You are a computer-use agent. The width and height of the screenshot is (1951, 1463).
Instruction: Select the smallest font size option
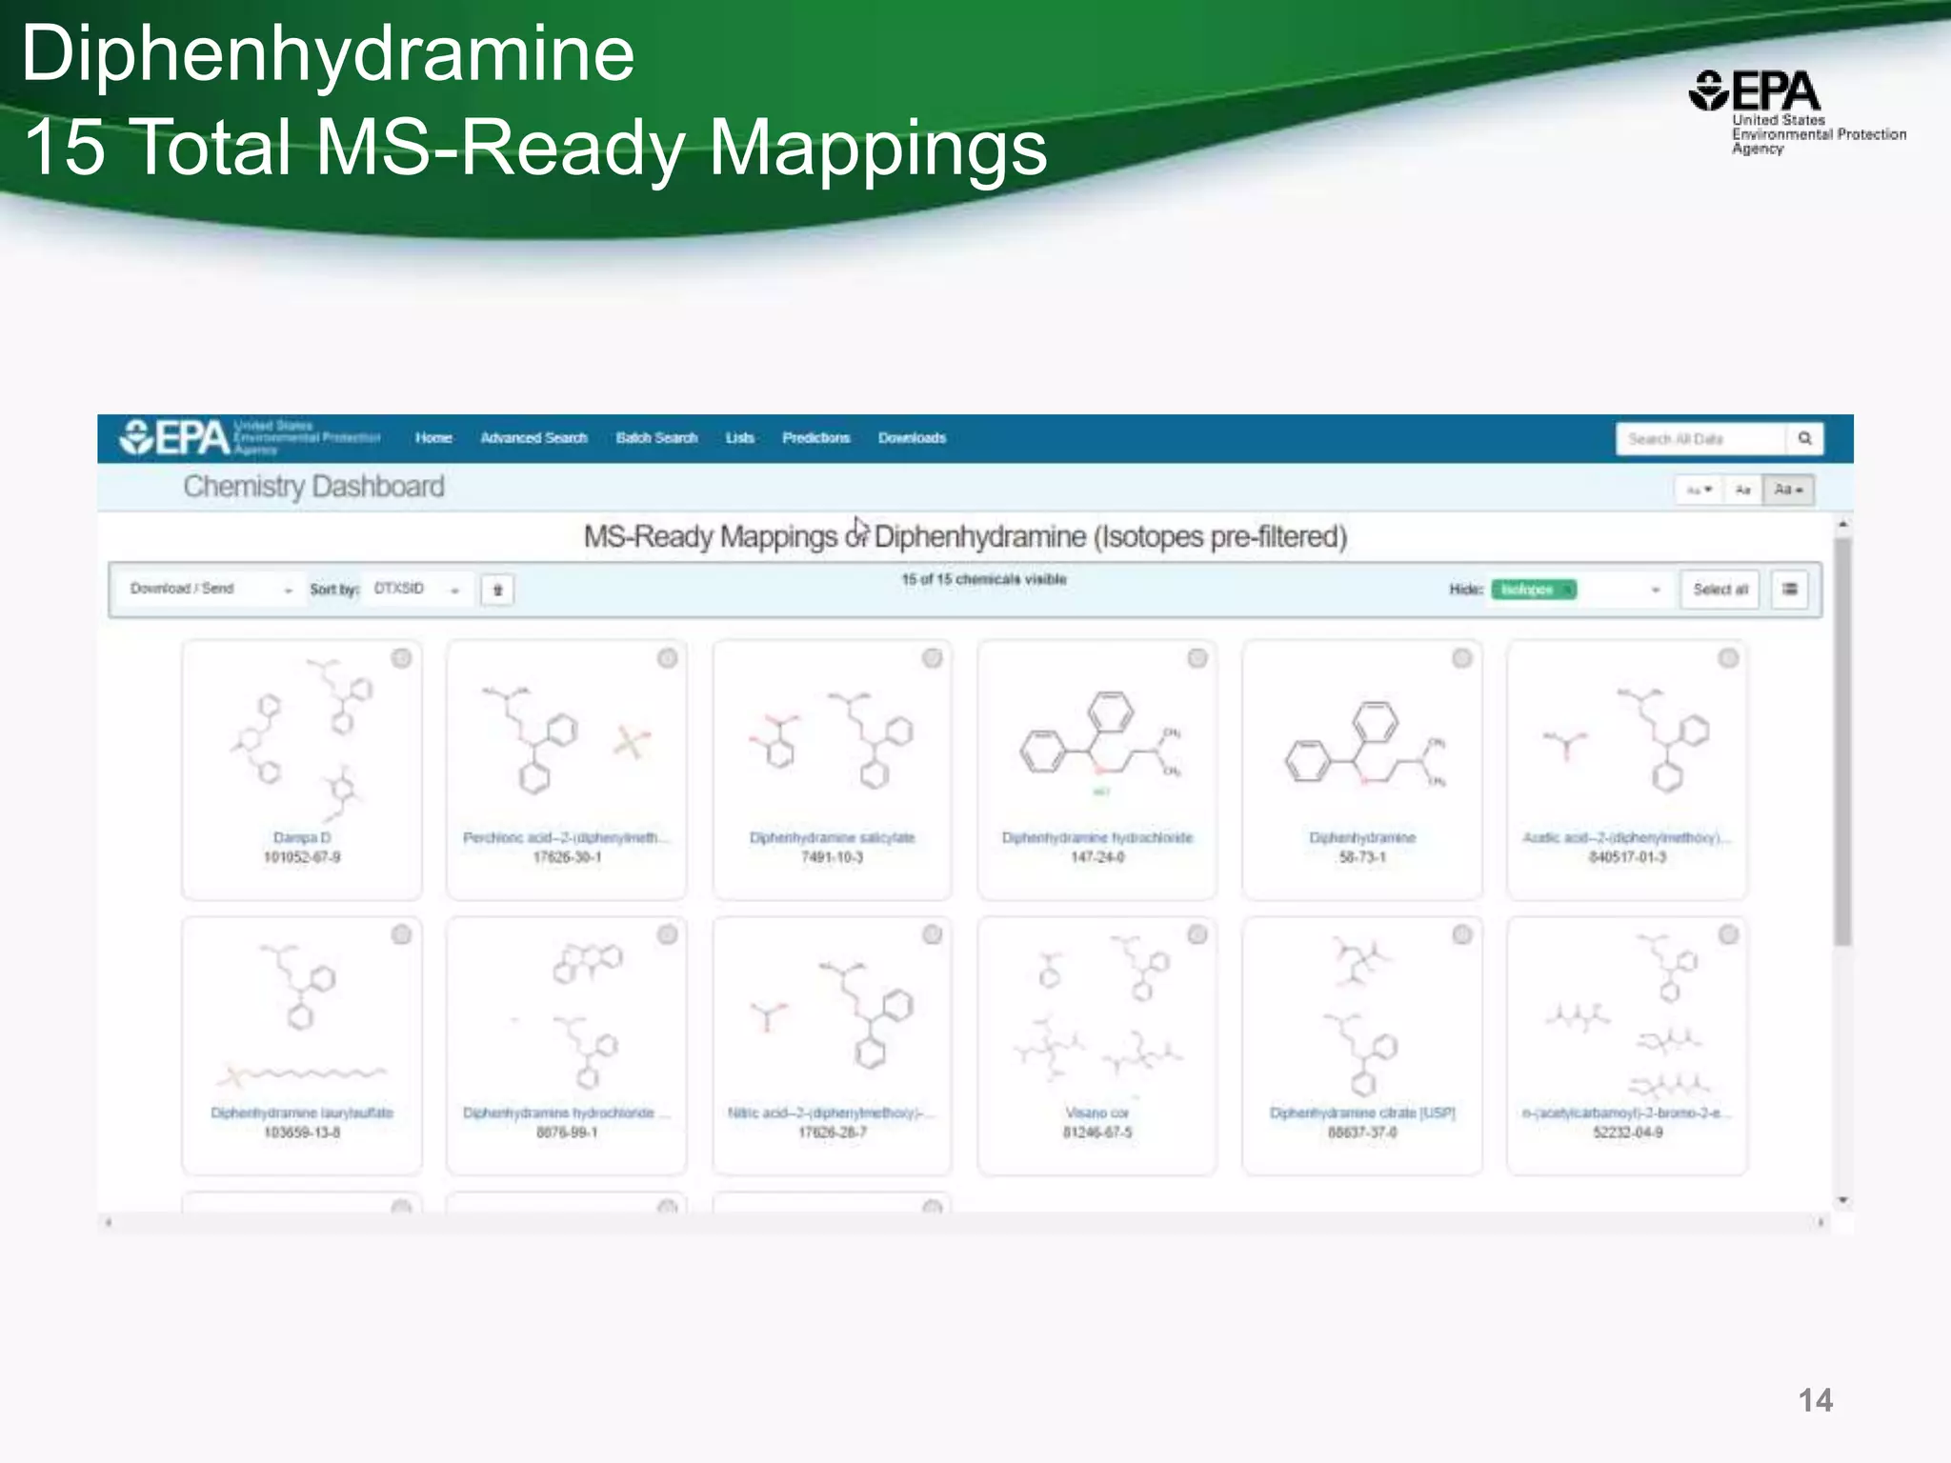tap(1699, 490)
